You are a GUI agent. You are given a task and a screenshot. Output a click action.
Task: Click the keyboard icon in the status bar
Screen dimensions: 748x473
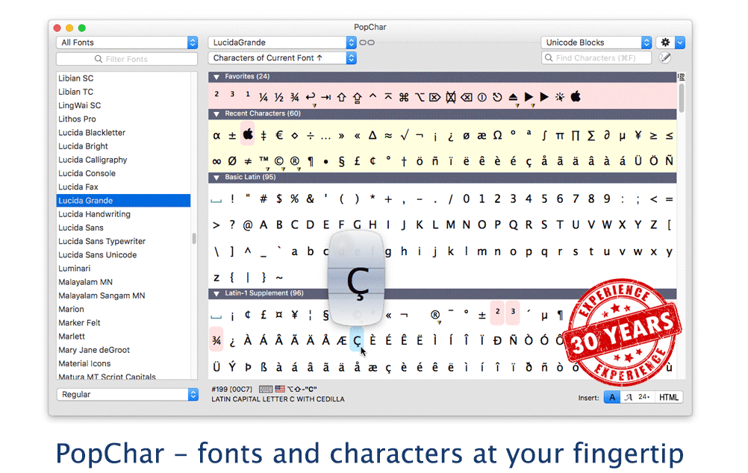pyautogui.click(x=266, y=389)
